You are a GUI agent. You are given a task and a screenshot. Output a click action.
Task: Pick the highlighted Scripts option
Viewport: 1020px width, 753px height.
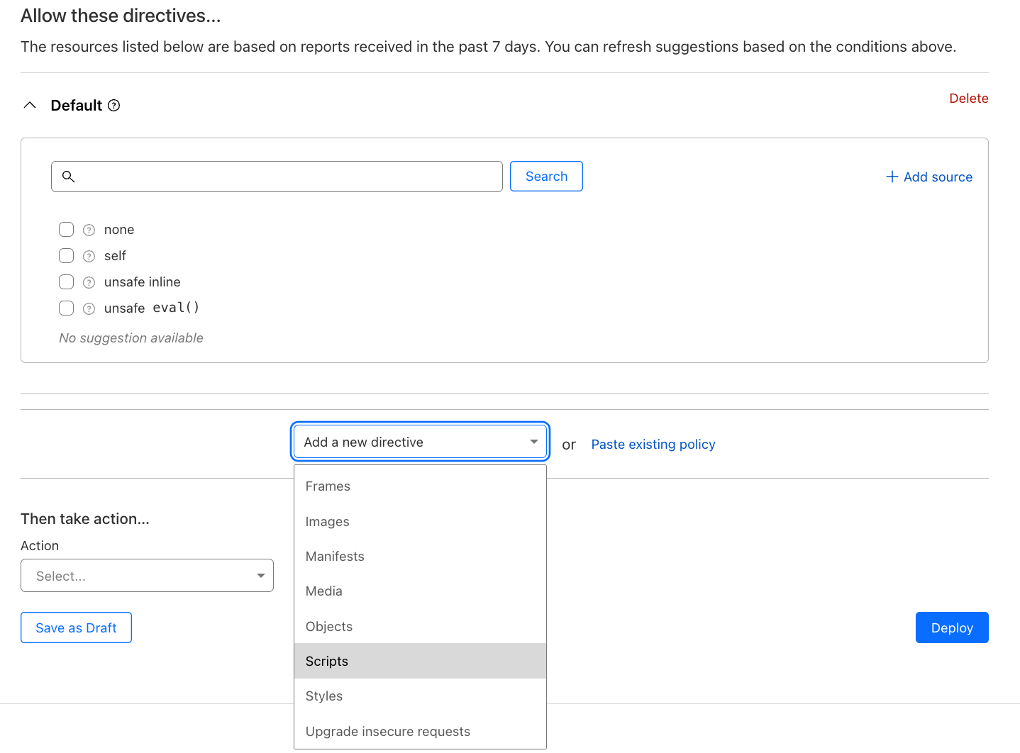tap(420, 662)
